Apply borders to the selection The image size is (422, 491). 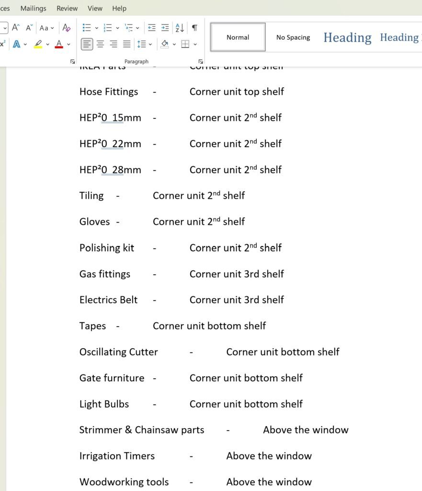pos(185,44)
